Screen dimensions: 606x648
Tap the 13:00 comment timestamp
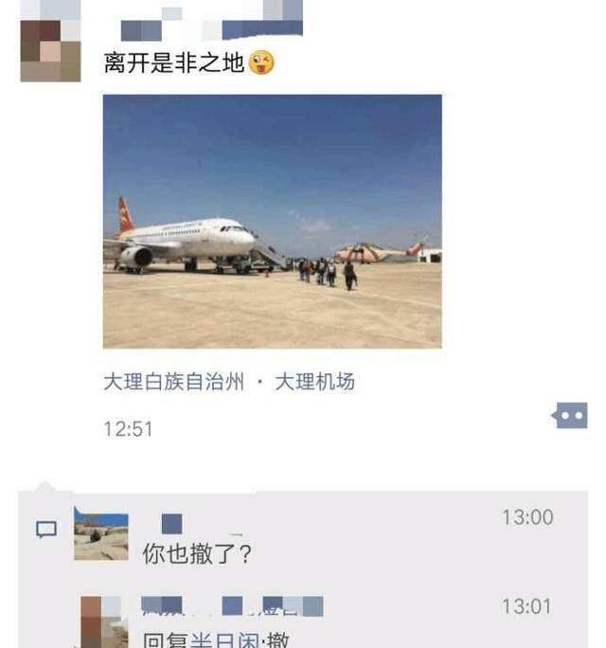[x=527, y=517]
